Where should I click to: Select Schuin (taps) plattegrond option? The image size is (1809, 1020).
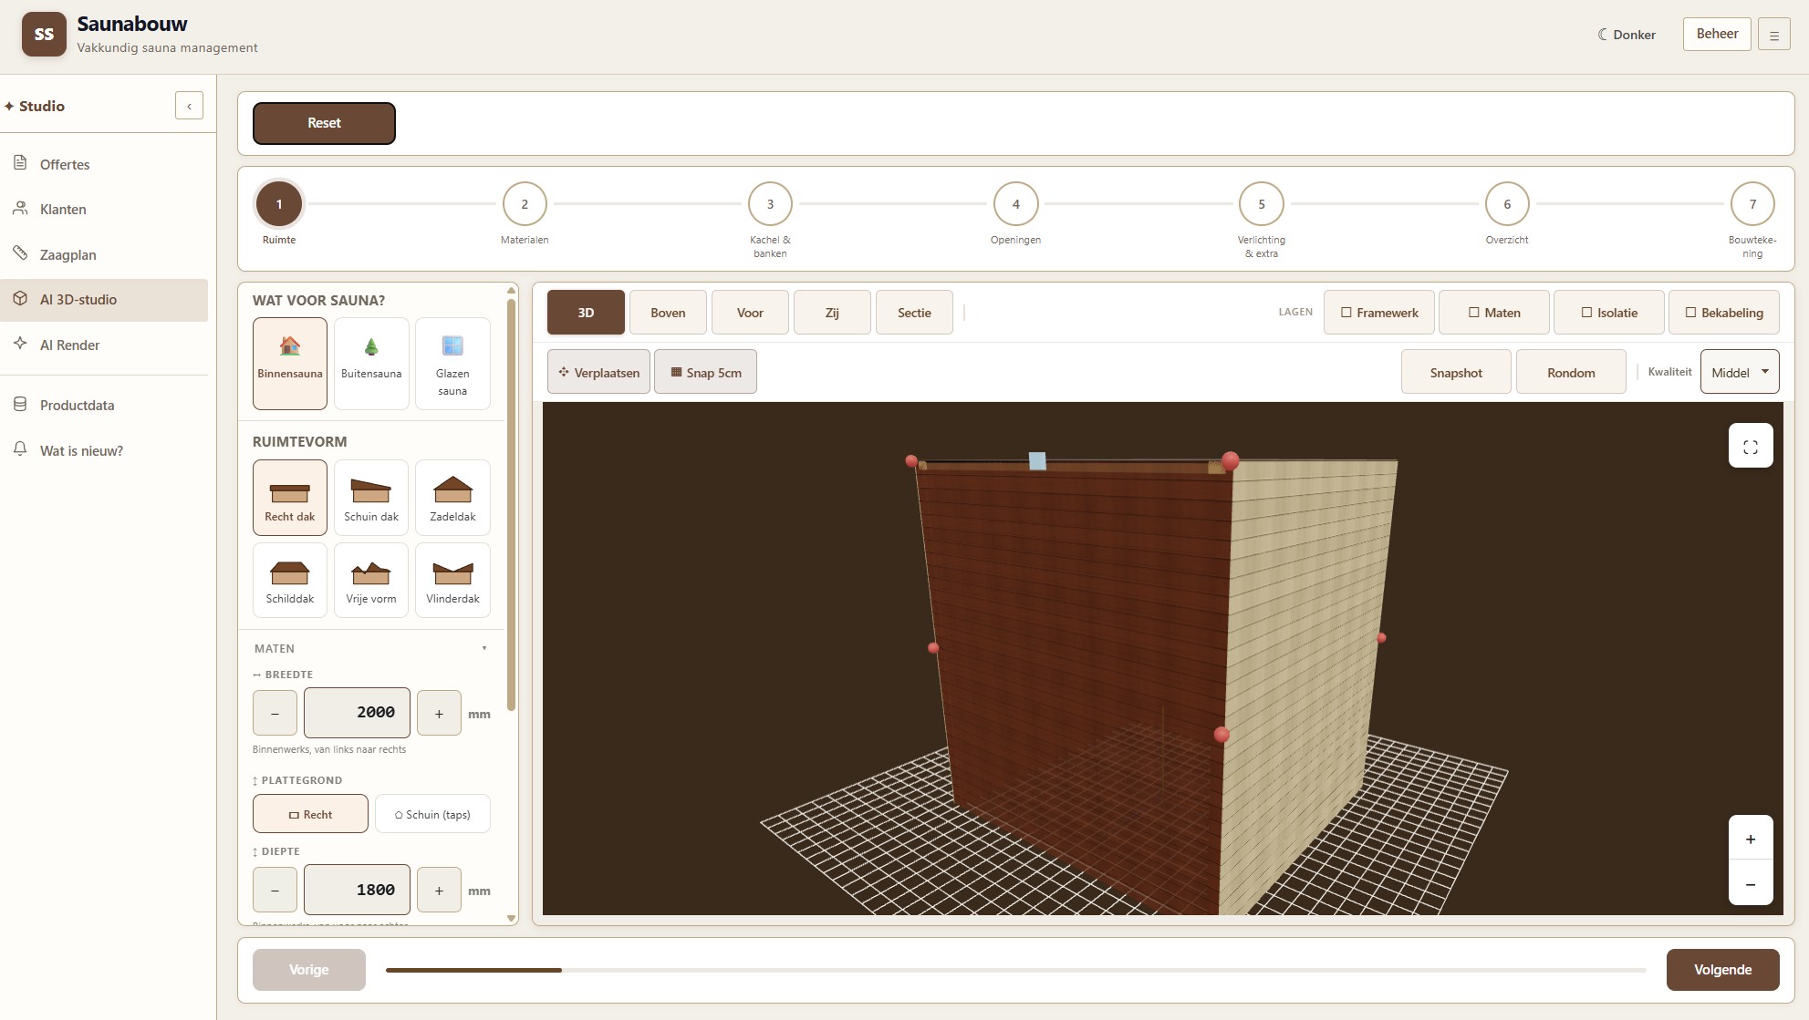[x=432, y=814]
